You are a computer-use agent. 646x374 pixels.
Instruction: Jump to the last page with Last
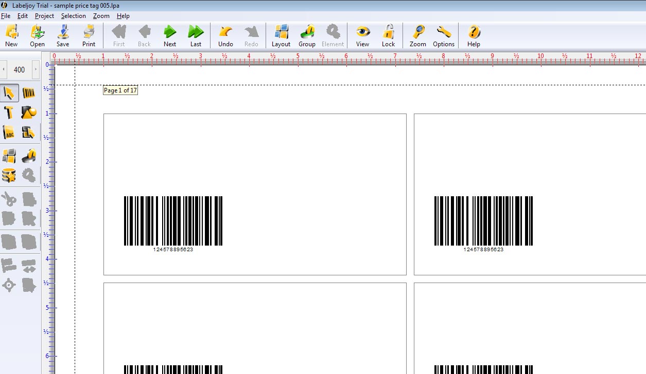click(x=196, y=36)
